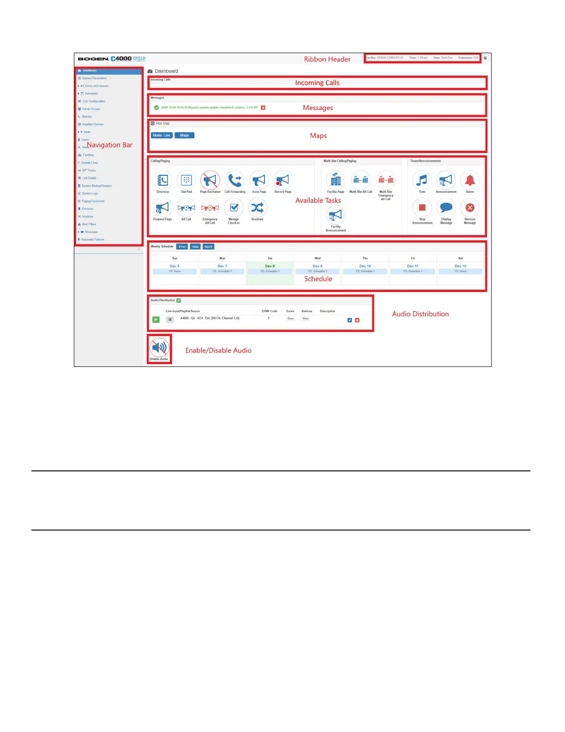Viewport: 565px width, 732px height.
Task: Start a Multi-Site All Call
Action: click(x=361, y=180)
